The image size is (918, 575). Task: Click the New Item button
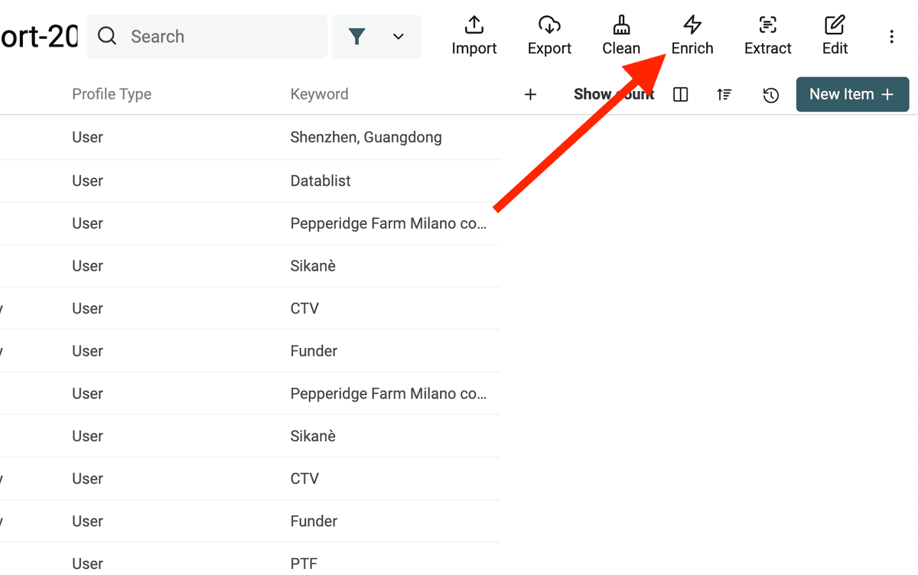point(852,94)
